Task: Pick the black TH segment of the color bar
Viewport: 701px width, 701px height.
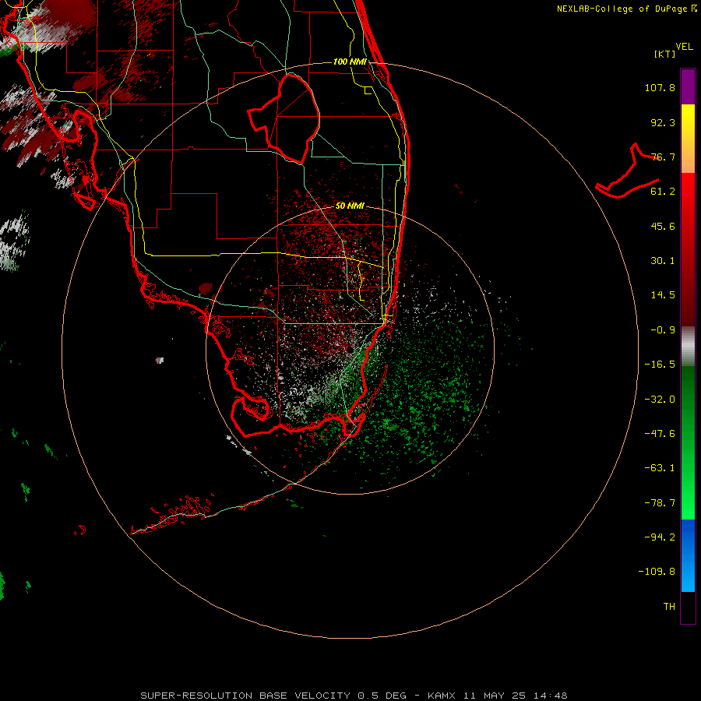Action: [688, 607]
